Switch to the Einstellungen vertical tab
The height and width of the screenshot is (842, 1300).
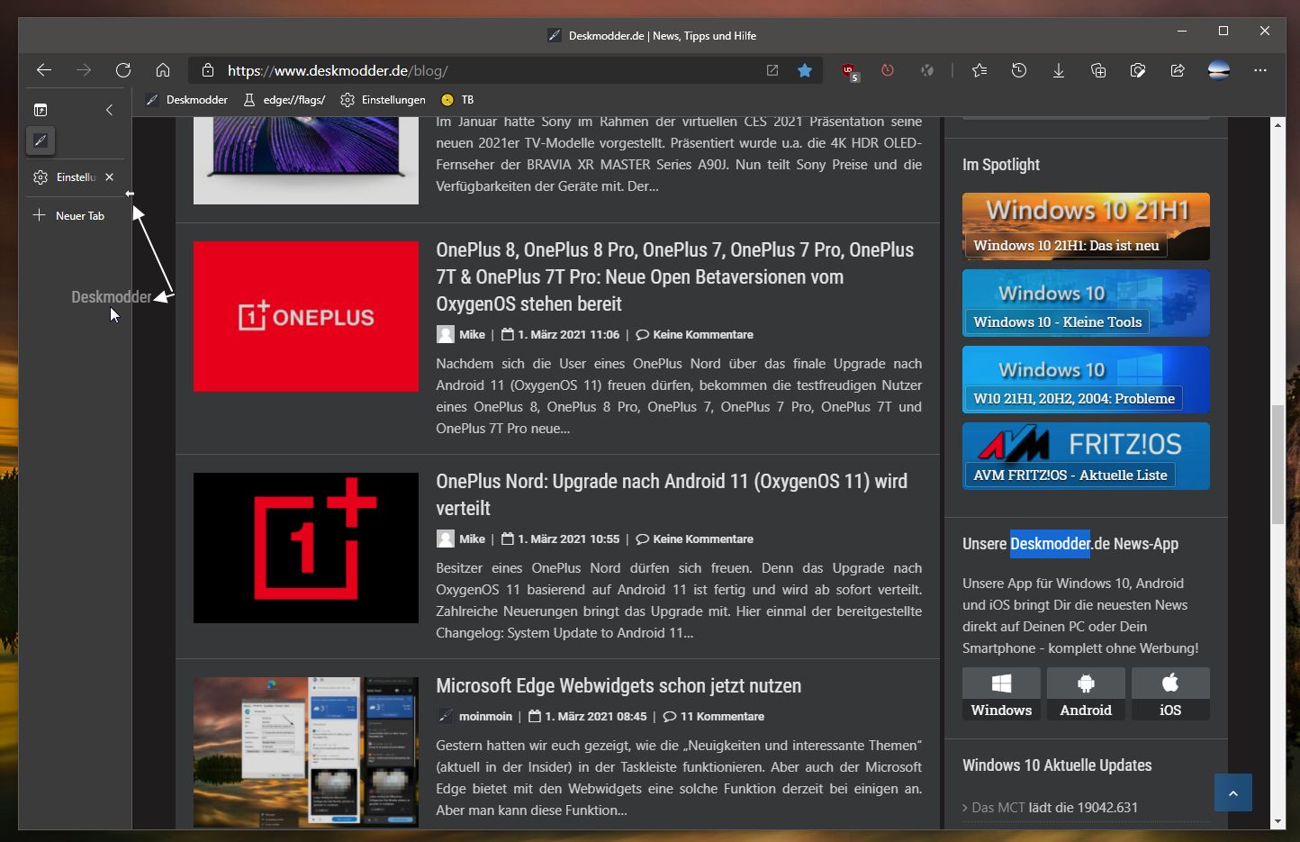pyautogui.click(x=76, y=177)
